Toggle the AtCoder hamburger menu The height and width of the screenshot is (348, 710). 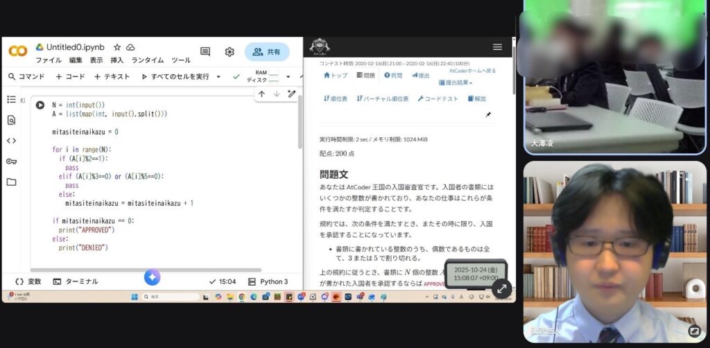click(497, 46)
